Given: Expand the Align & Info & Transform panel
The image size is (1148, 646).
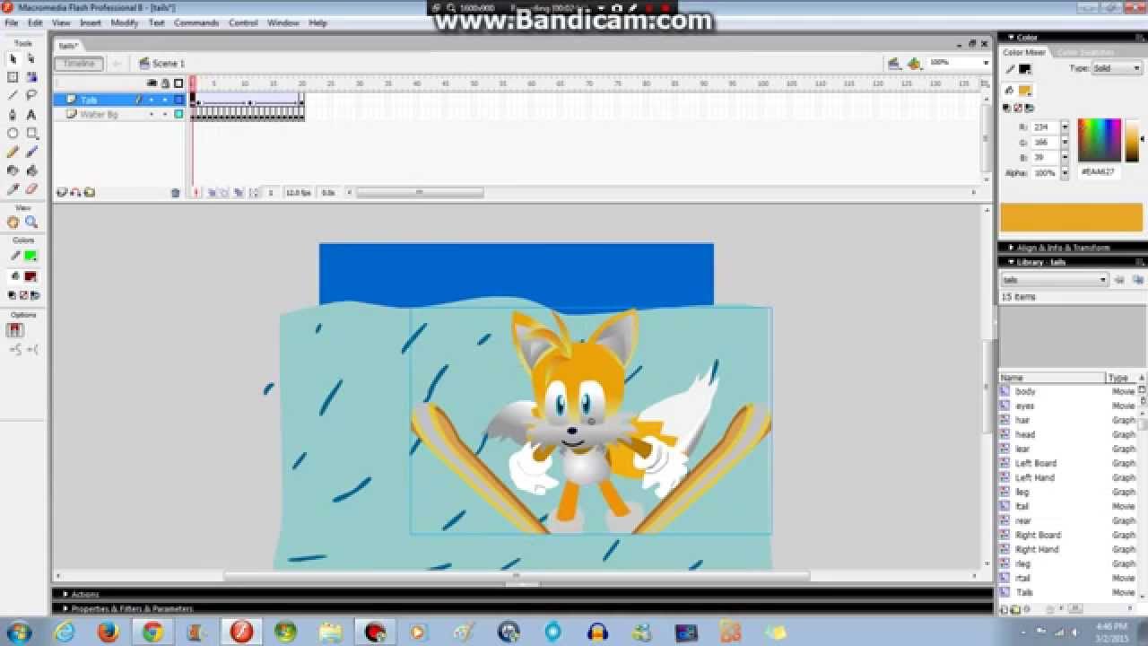Looking at the screenshot, I should pos(1012,247).
